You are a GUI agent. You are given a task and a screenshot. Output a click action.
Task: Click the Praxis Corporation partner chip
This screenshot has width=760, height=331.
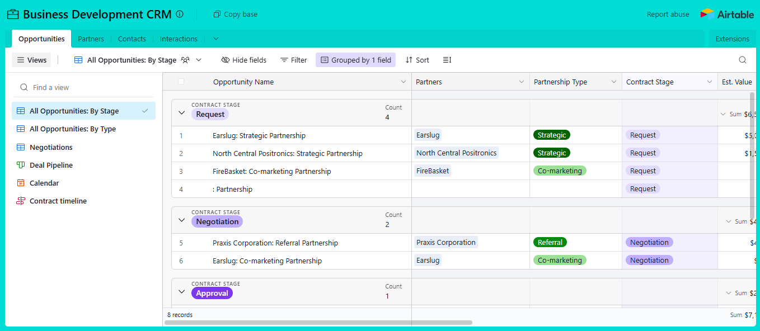coord(446,242)
